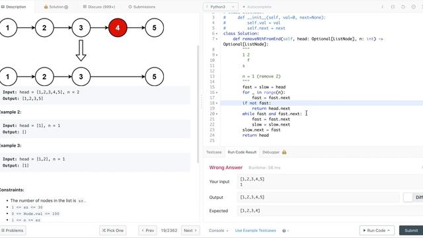
Task: Click the Run Code button
Action: coord(377,231)
